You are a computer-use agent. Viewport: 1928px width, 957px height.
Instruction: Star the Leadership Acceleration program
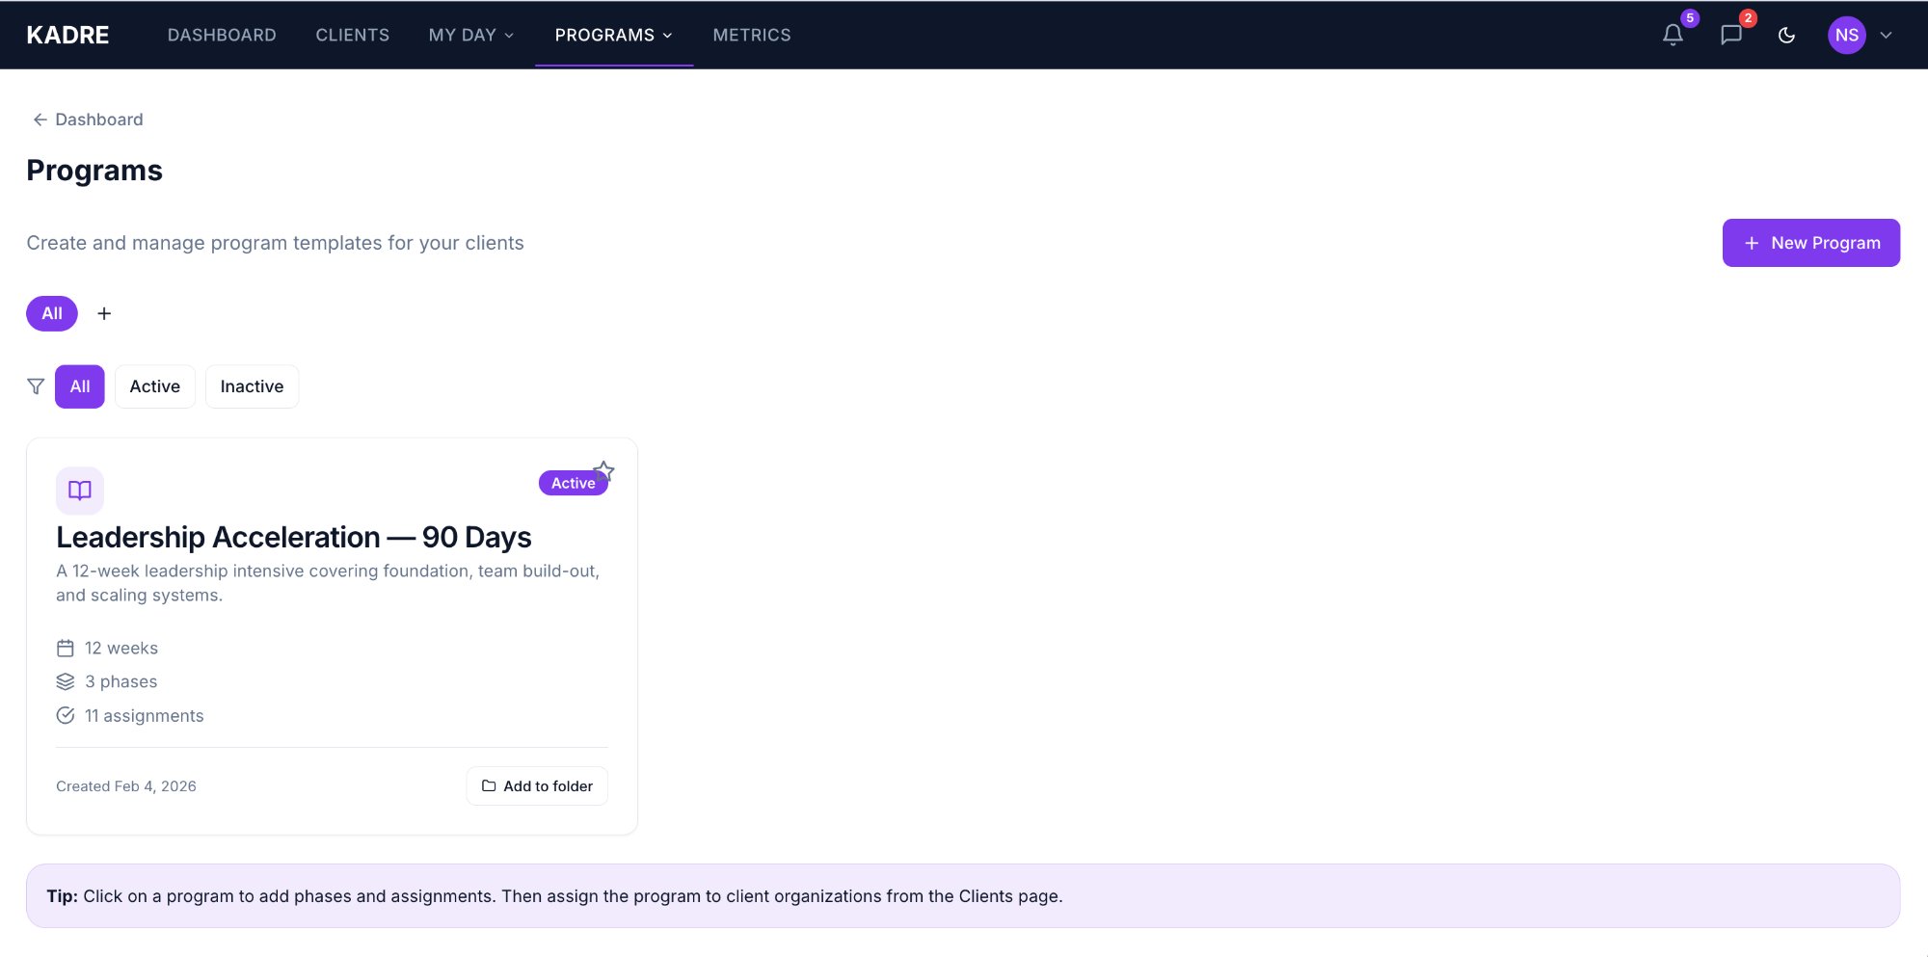pyautogui.click(x=604, y=471)
